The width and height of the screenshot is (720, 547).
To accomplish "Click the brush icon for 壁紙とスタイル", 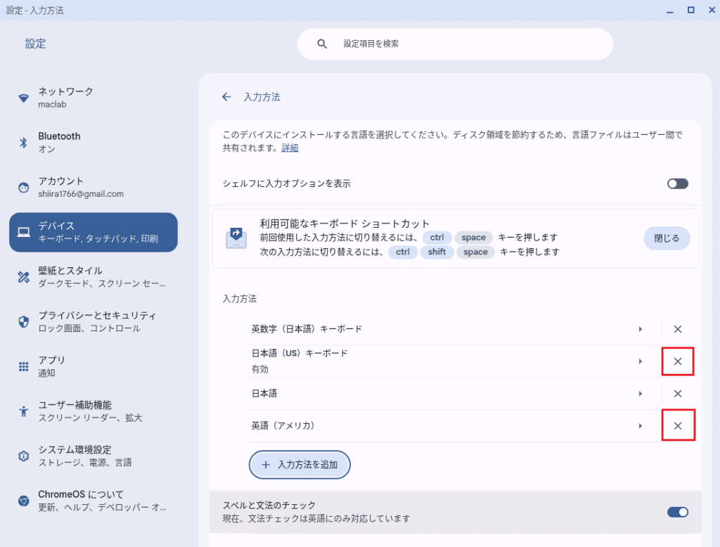I will point(23,277).
